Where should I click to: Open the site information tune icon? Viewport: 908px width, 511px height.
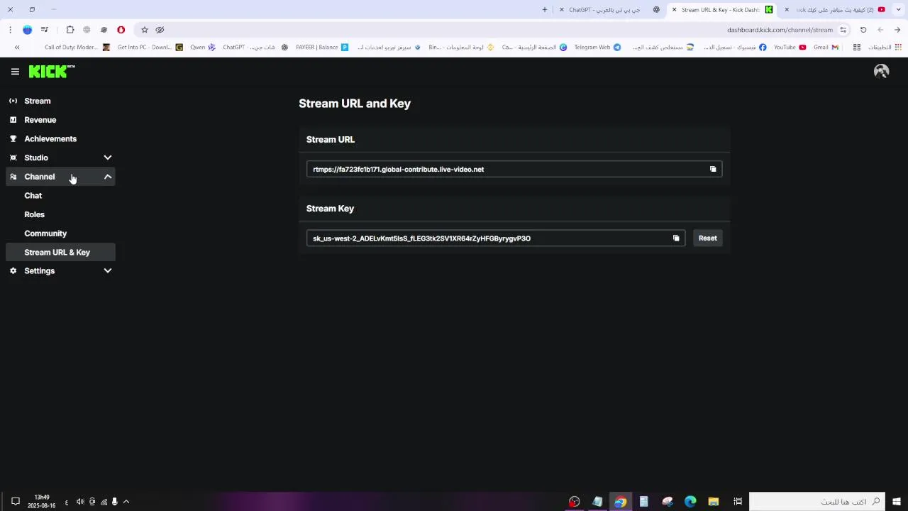click(x=843, y=30)
